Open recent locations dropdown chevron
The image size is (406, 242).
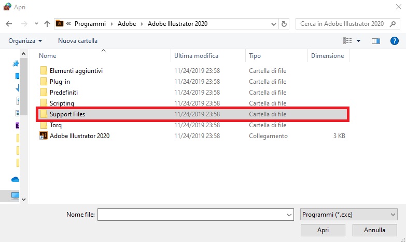pyautogui.click(x=36, y=24)
